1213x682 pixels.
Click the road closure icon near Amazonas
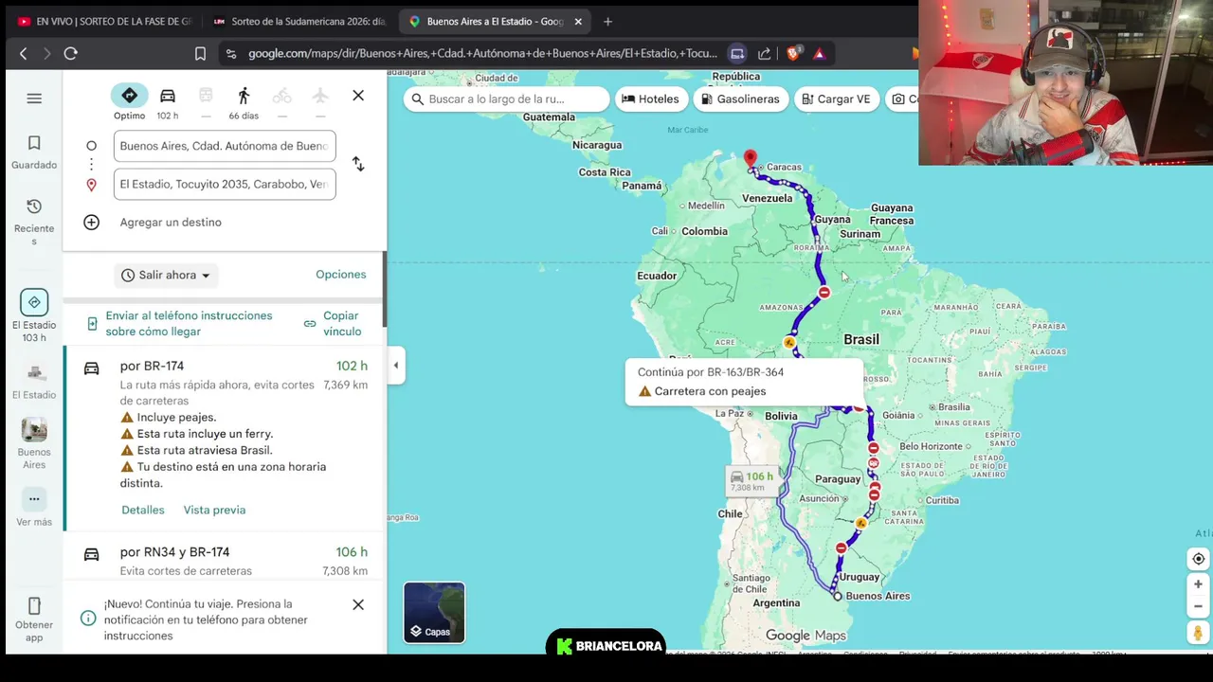click(824, 293)
